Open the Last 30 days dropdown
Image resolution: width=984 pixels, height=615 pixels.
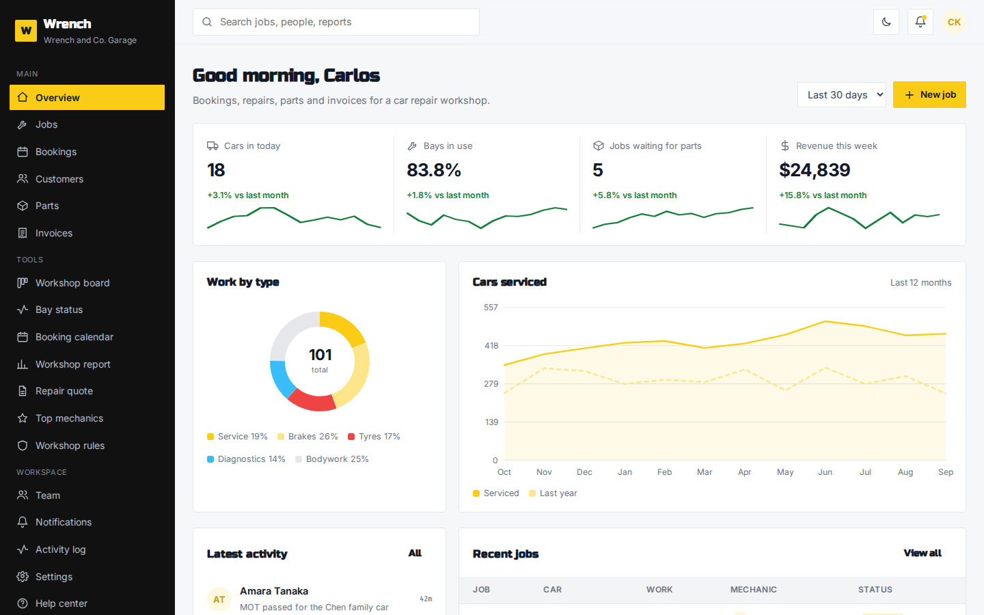click(x=842, y=94)
